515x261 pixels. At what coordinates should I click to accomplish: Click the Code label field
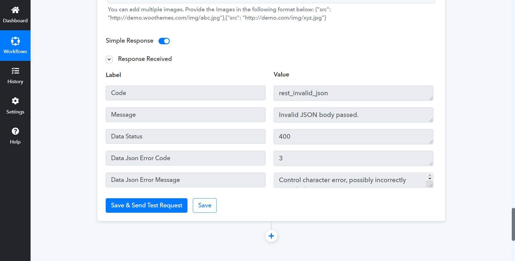click(186, 93)
